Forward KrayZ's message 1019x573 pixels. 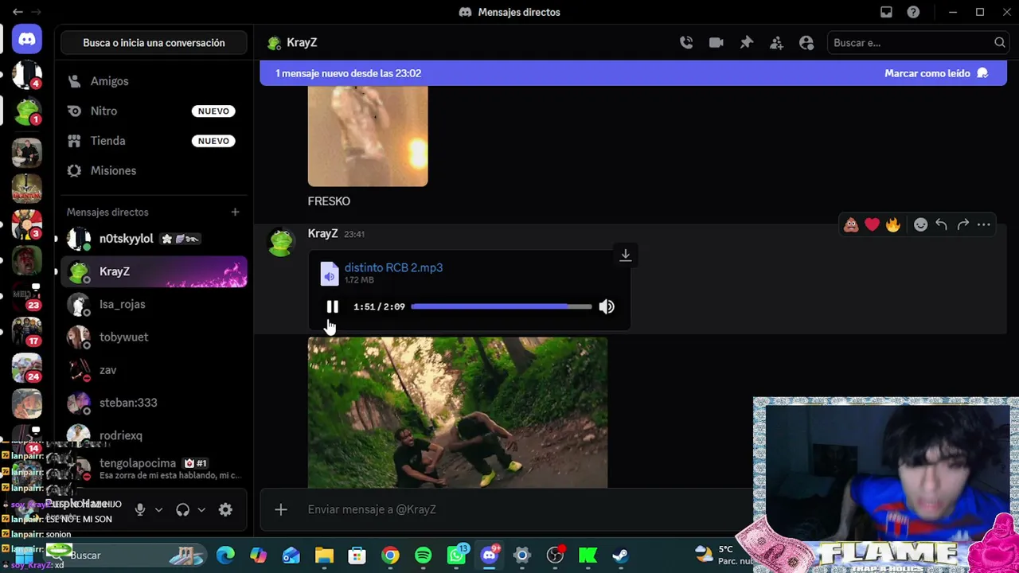point(962,225)
